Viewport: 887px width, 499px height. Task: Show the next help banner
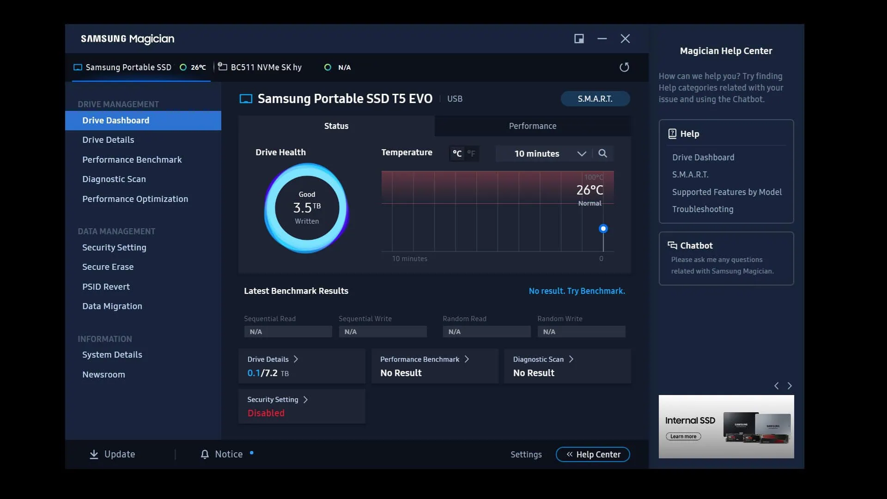coord(790,386)
